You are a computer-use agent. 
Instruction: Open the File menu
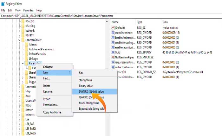point(3,10)
